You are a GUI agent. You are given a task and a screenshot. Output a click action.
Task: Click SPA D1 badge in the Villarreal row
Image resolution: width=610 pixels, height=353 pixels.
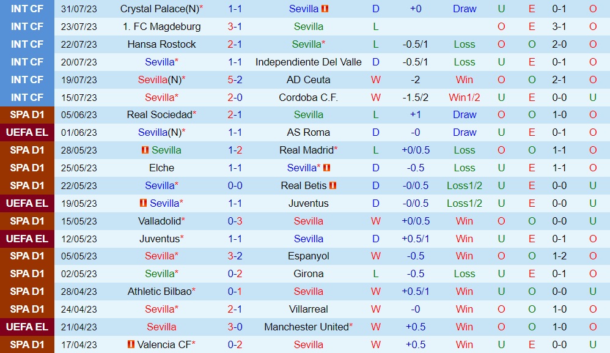click(x=28, y=309)
